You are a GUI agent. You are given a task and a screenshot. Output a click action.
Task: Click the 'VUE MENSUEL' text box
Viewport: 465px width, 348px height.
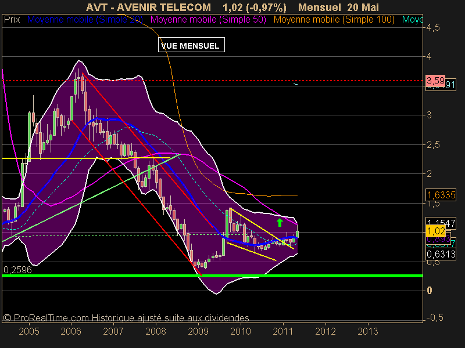coord(191,45)
